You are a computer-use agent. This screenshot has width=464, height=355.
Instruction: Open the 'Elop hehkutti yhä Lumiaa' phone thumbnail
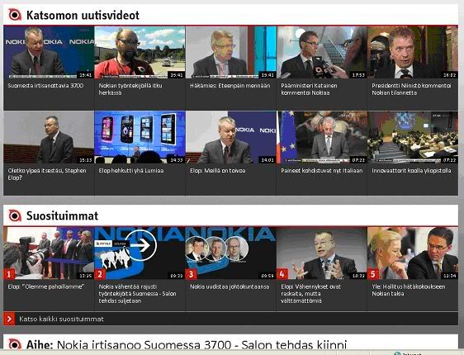[140, 137]
